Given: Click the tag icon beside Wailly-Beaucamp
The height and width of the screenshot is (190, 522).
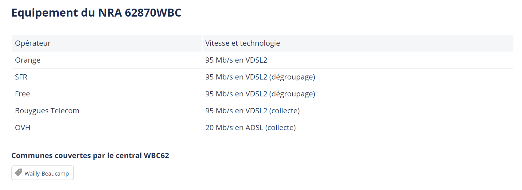Looking at the screenshot, I should tap(18, 173).
